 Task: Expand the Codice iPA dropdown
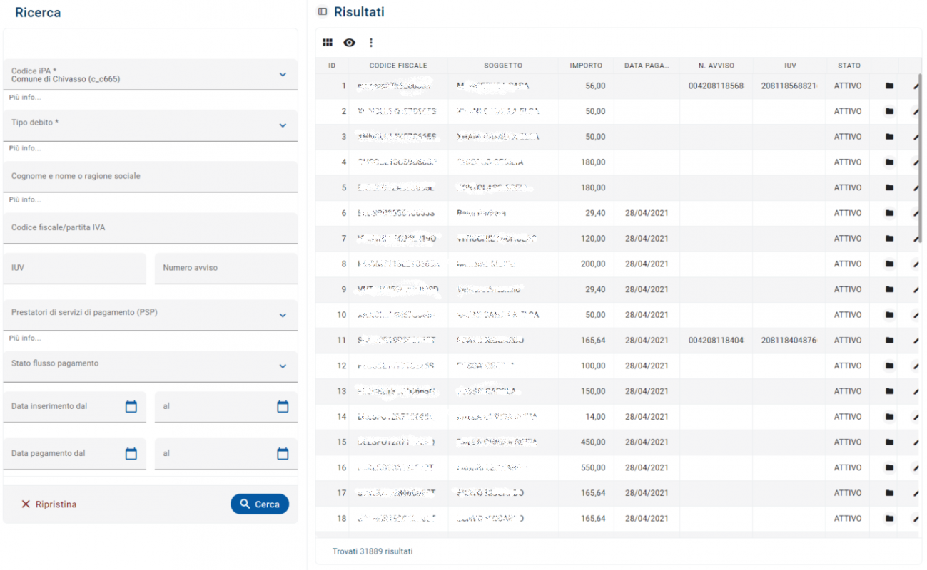point(283,74)
